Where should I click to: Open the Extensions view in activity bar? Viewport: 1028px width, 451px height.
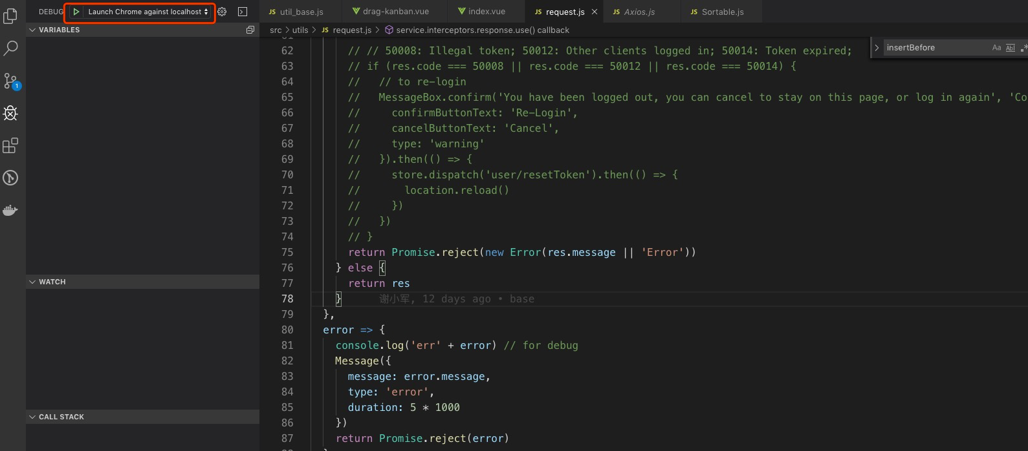pos(10,145)
